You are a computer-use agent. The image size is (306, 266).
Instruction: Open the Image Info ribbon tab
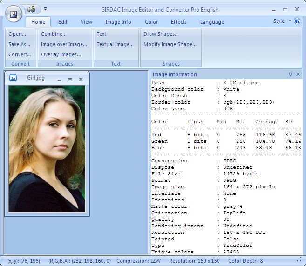[x=118, y=22]
